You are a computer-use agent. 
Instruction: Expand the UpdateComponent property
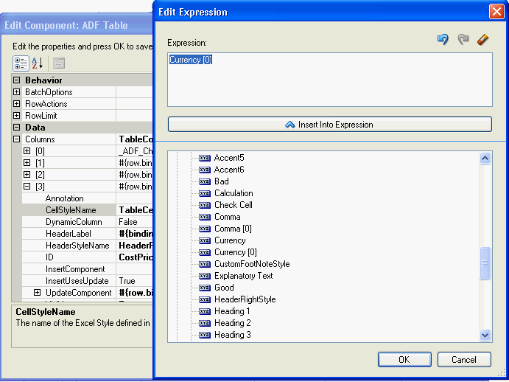[38, 293]
